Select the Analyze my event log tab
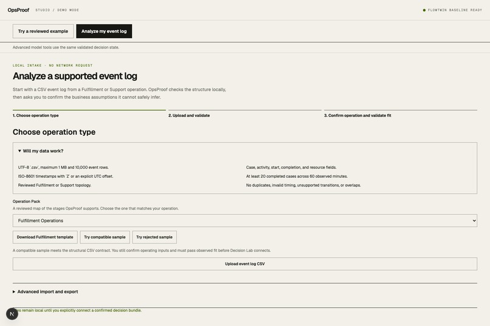The width and height of the screenshot is (490, 326). click(104, 31)
